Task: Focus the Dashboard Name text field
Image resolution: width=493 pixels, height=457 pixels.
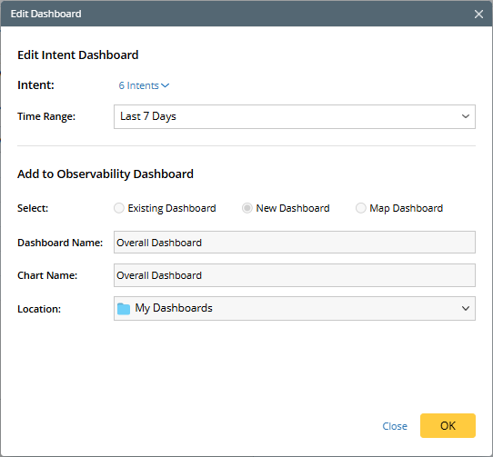Action: point(295,243)
